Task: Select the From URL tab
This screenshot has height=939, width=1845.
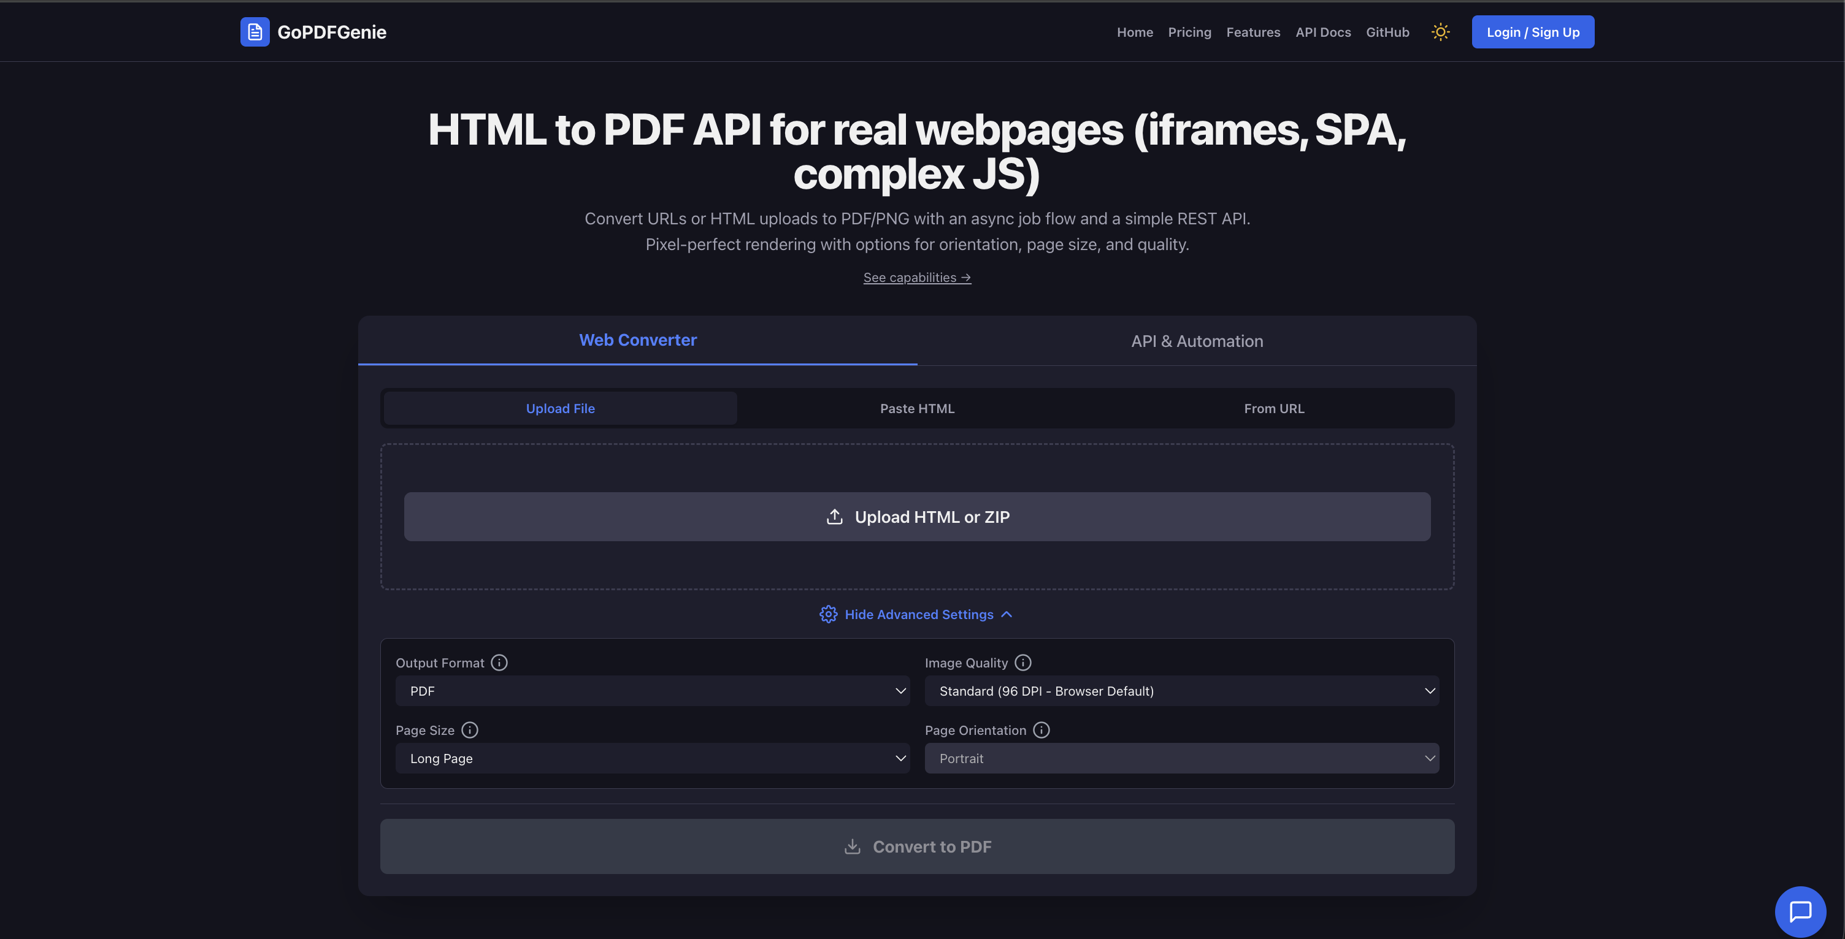Action: (x=1273, y=408)
